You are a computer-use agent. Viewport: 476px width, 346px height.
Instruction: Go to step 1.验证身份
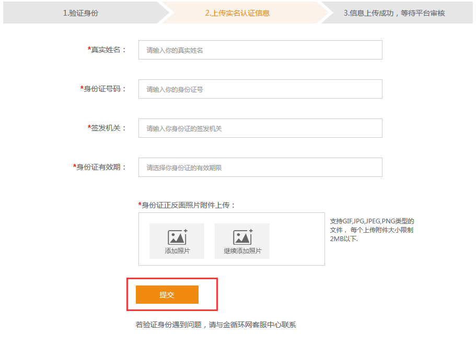pos(81,13)
